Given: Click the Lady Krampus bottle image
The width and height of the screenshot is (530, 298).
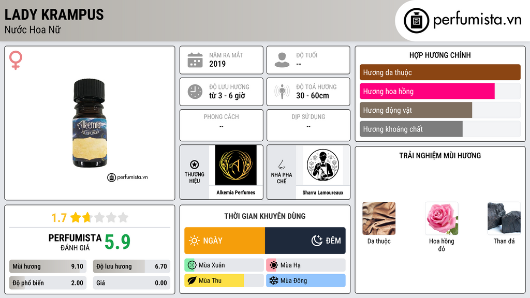Looking at the screenshot, I should [90, 123].
